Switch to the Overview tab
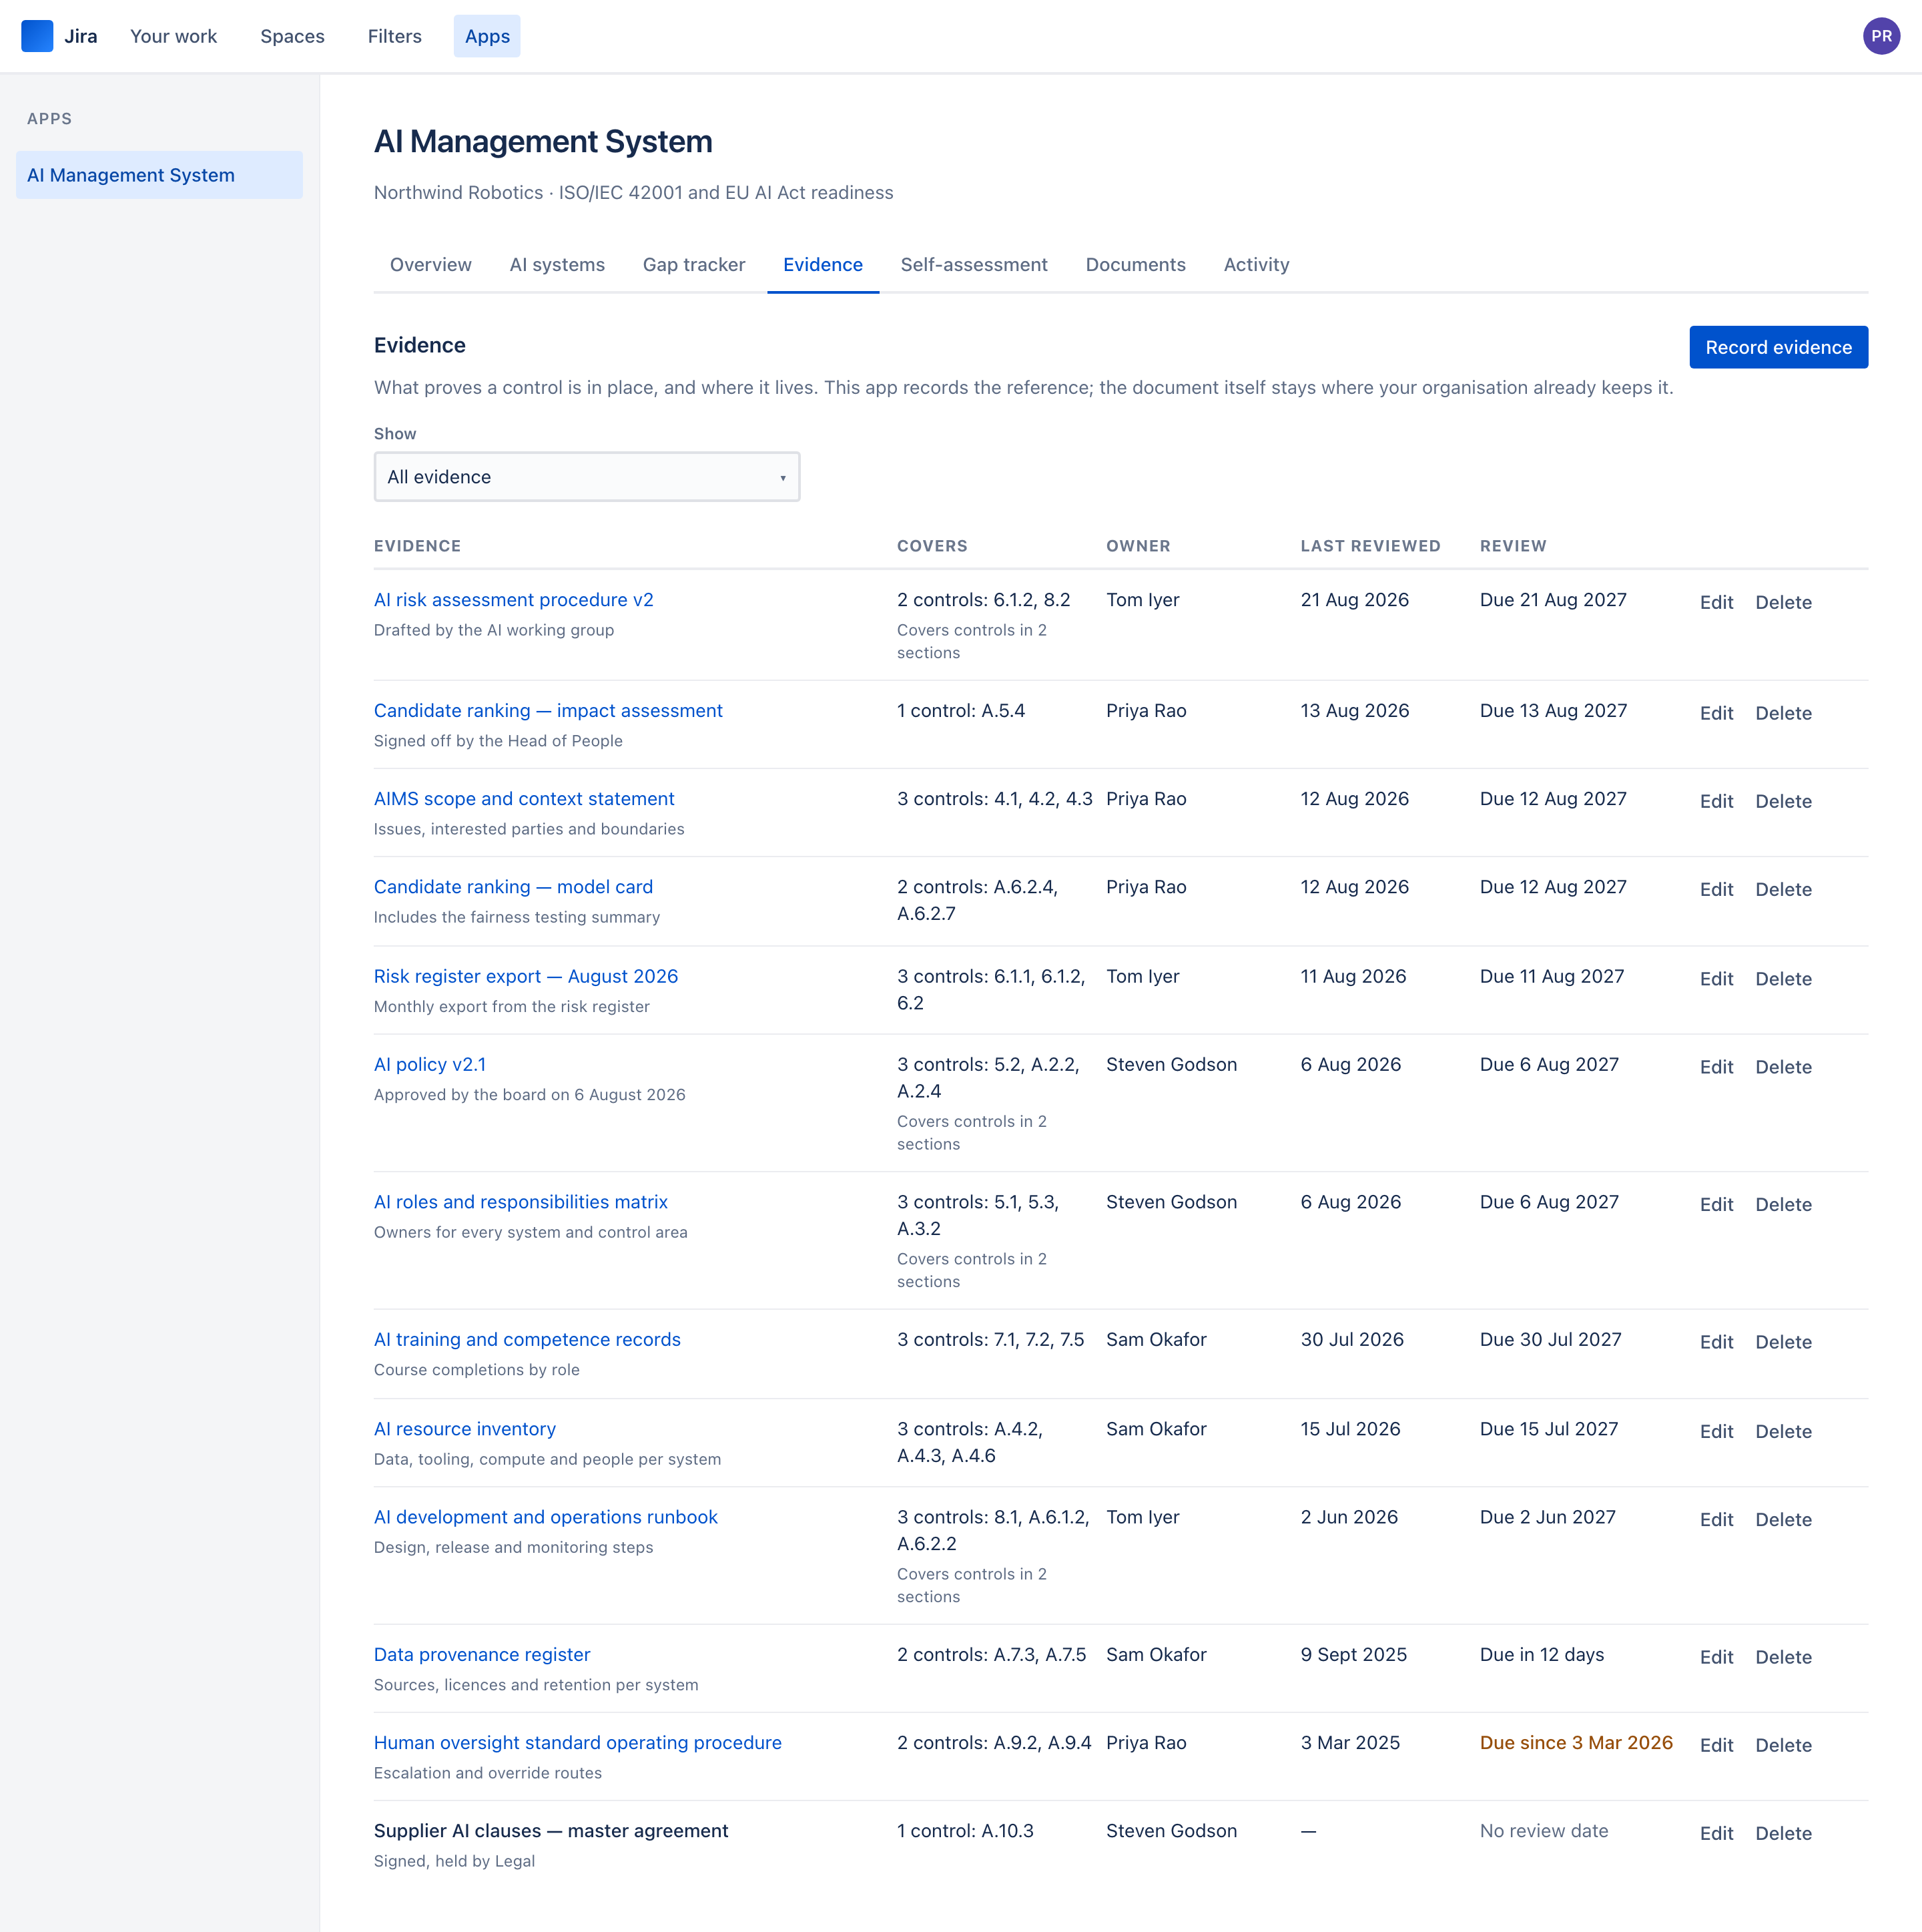 click(430, 265)
